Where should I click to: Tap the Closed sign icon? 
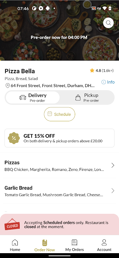[12, 224]
